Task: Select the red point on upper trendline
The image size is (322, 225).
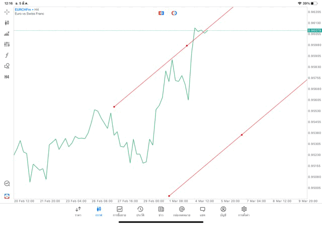Action: 187,45
